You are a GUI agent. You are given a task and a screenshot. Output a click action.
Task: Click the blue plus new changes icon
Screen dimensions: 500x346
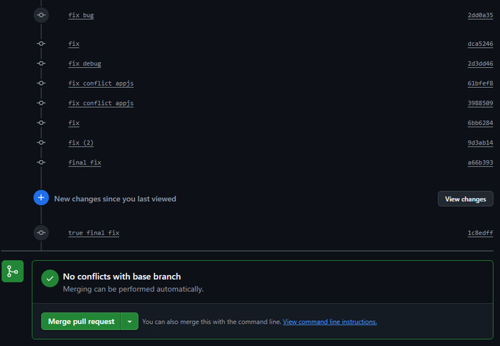41,198
